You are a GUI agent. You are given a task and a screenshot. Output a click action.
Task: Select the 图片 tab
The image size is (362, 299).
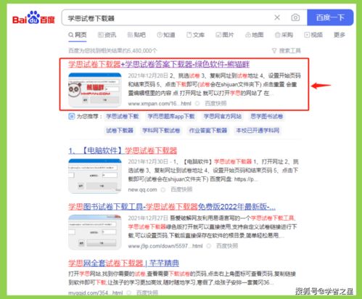tap(225, 35)
